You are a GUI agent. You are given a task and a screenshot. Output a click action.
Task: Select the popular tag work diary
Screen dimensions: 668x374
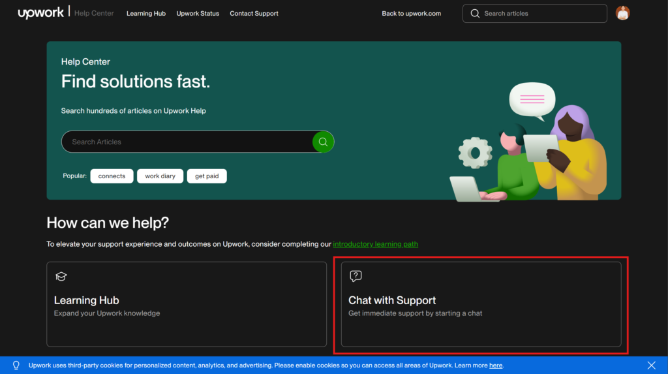(160, 176)
